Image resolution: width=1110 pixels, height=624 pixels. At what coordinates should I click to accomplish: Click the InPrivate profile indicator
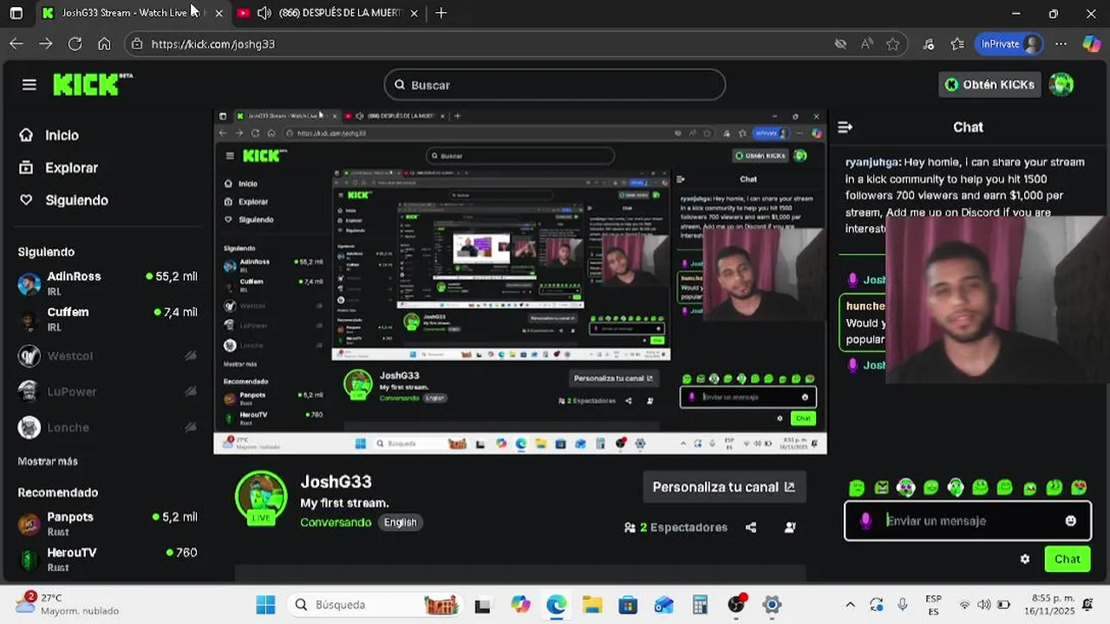click(x=1009, y=43)
